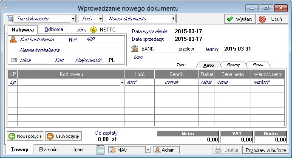Image resolution: width=292 pixels, height=158 pixels.
Task: Click the Do zapłaty amount 0,00 zł
Action: [x=107, y=139]
